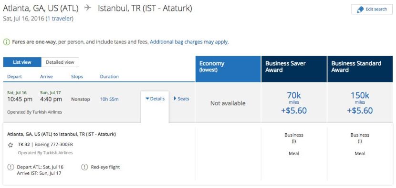Screen dimensions: 396x188
Task: Click the Red-eye flight notice text
Action: coord(105,167)
